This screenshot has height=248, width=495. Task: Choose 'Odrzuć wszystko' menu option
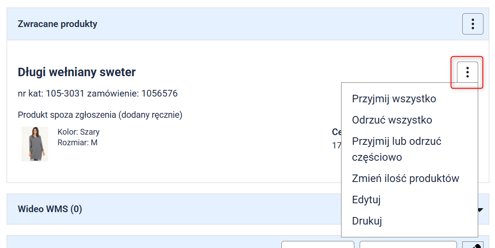pos(392,120)
